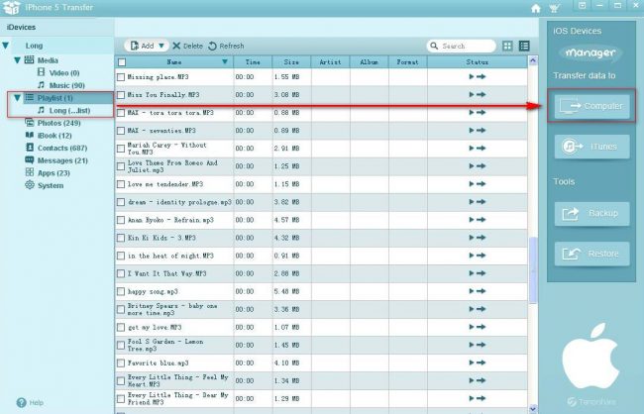Check the box for Missing place.MP3
644x414 pixels.
click(121, 76)
